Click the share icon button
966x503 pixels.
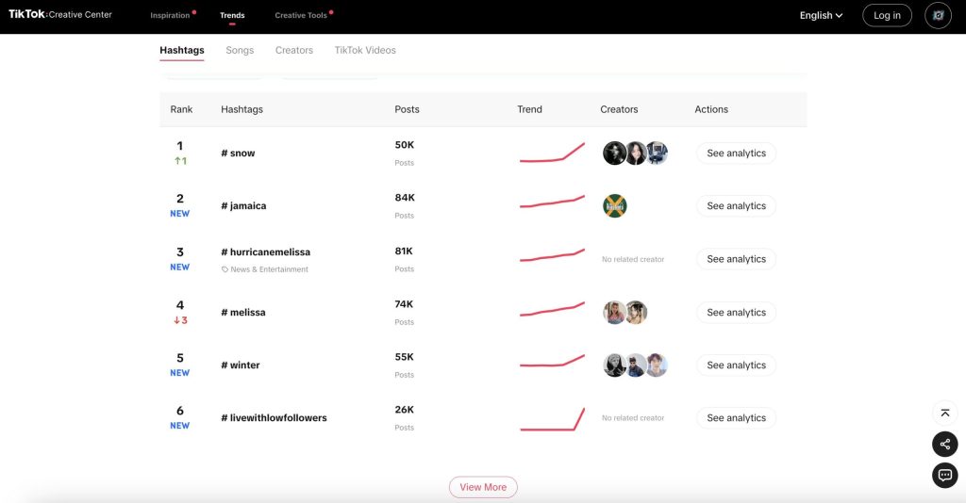944,444
